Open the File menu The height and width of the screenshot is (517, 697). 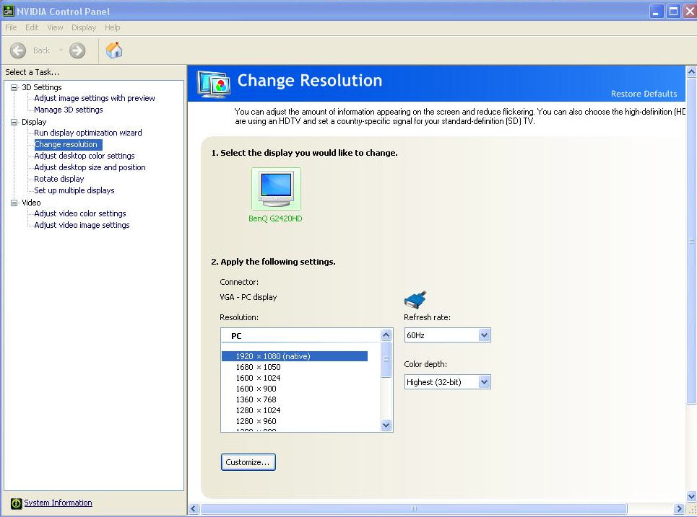11,27
